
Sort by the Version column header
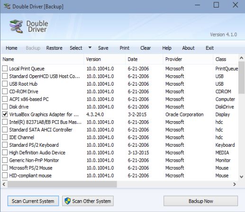point(105,59)
